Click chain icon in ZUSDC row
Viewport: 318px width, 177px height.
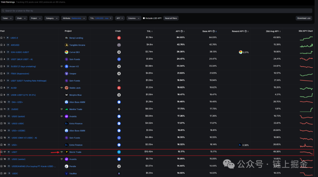pyautogui.click(x=119, y=109)
